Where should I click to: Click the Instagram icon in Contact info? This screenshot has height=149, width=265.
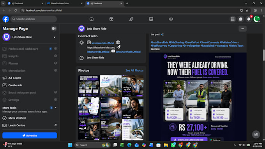click(x=89, y=42)
